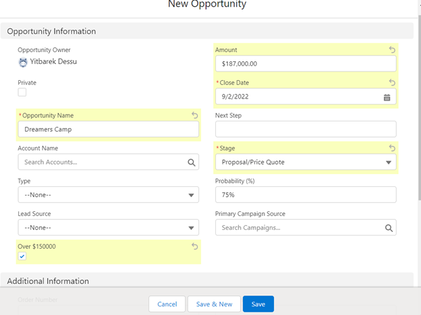Click the empty Next Step field
Screen dimensions: 421x315
(x=306, y=129)
